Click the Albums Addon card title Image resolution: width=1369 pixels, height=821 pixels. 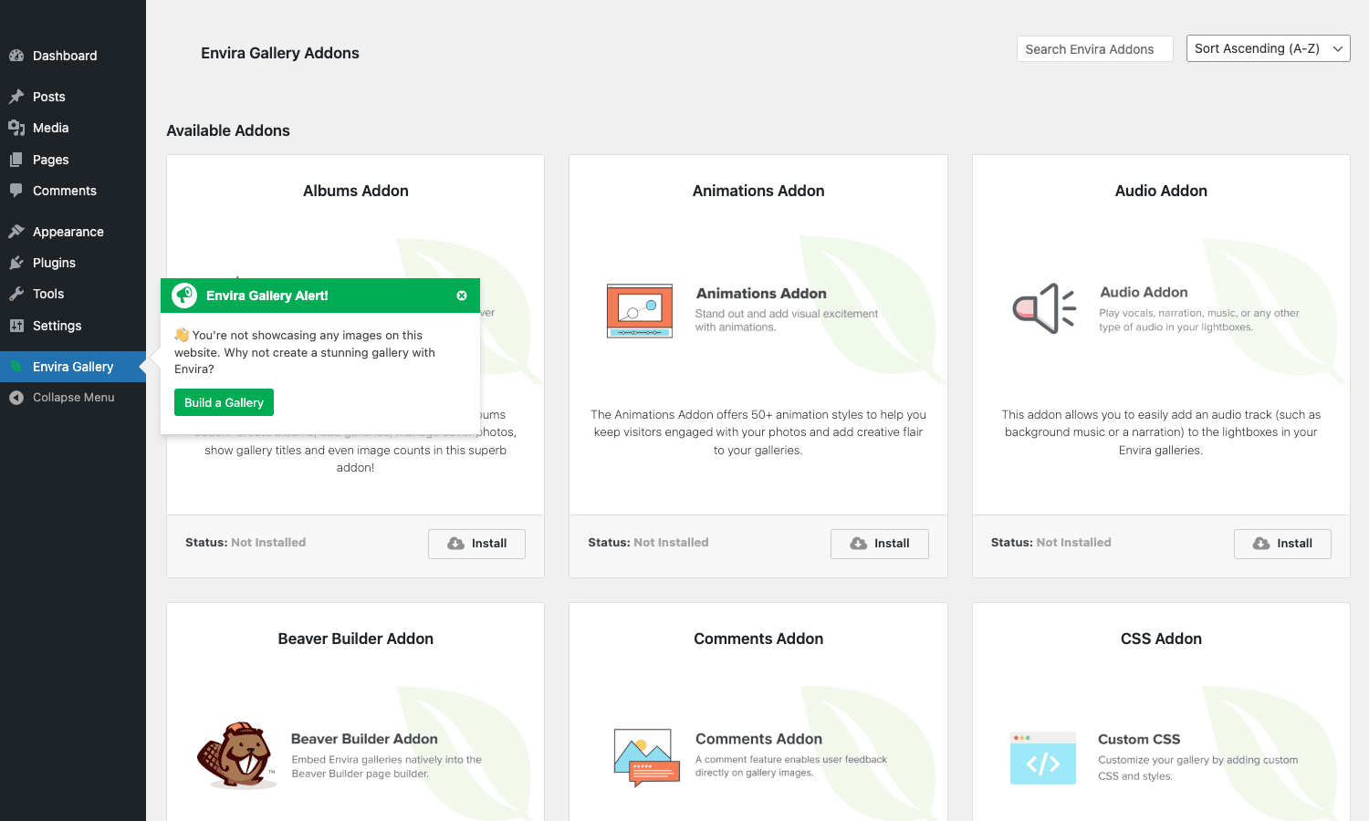(356, 191)
